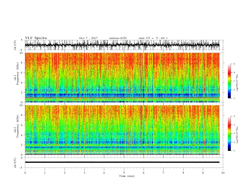Click the ch.2 color bar "log(PSD)(V²/Hz)" label
Viewport: 251px width, 194px height.
pos(237,135)
